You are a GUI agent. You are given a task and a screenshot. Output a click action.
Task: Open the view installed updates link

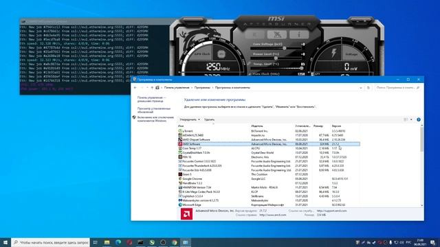pyautogui.click(x=154, y=110)
